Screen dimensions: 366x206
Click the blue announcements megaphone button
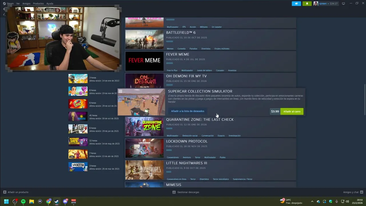pyautogui.click(x=296, y=3)
